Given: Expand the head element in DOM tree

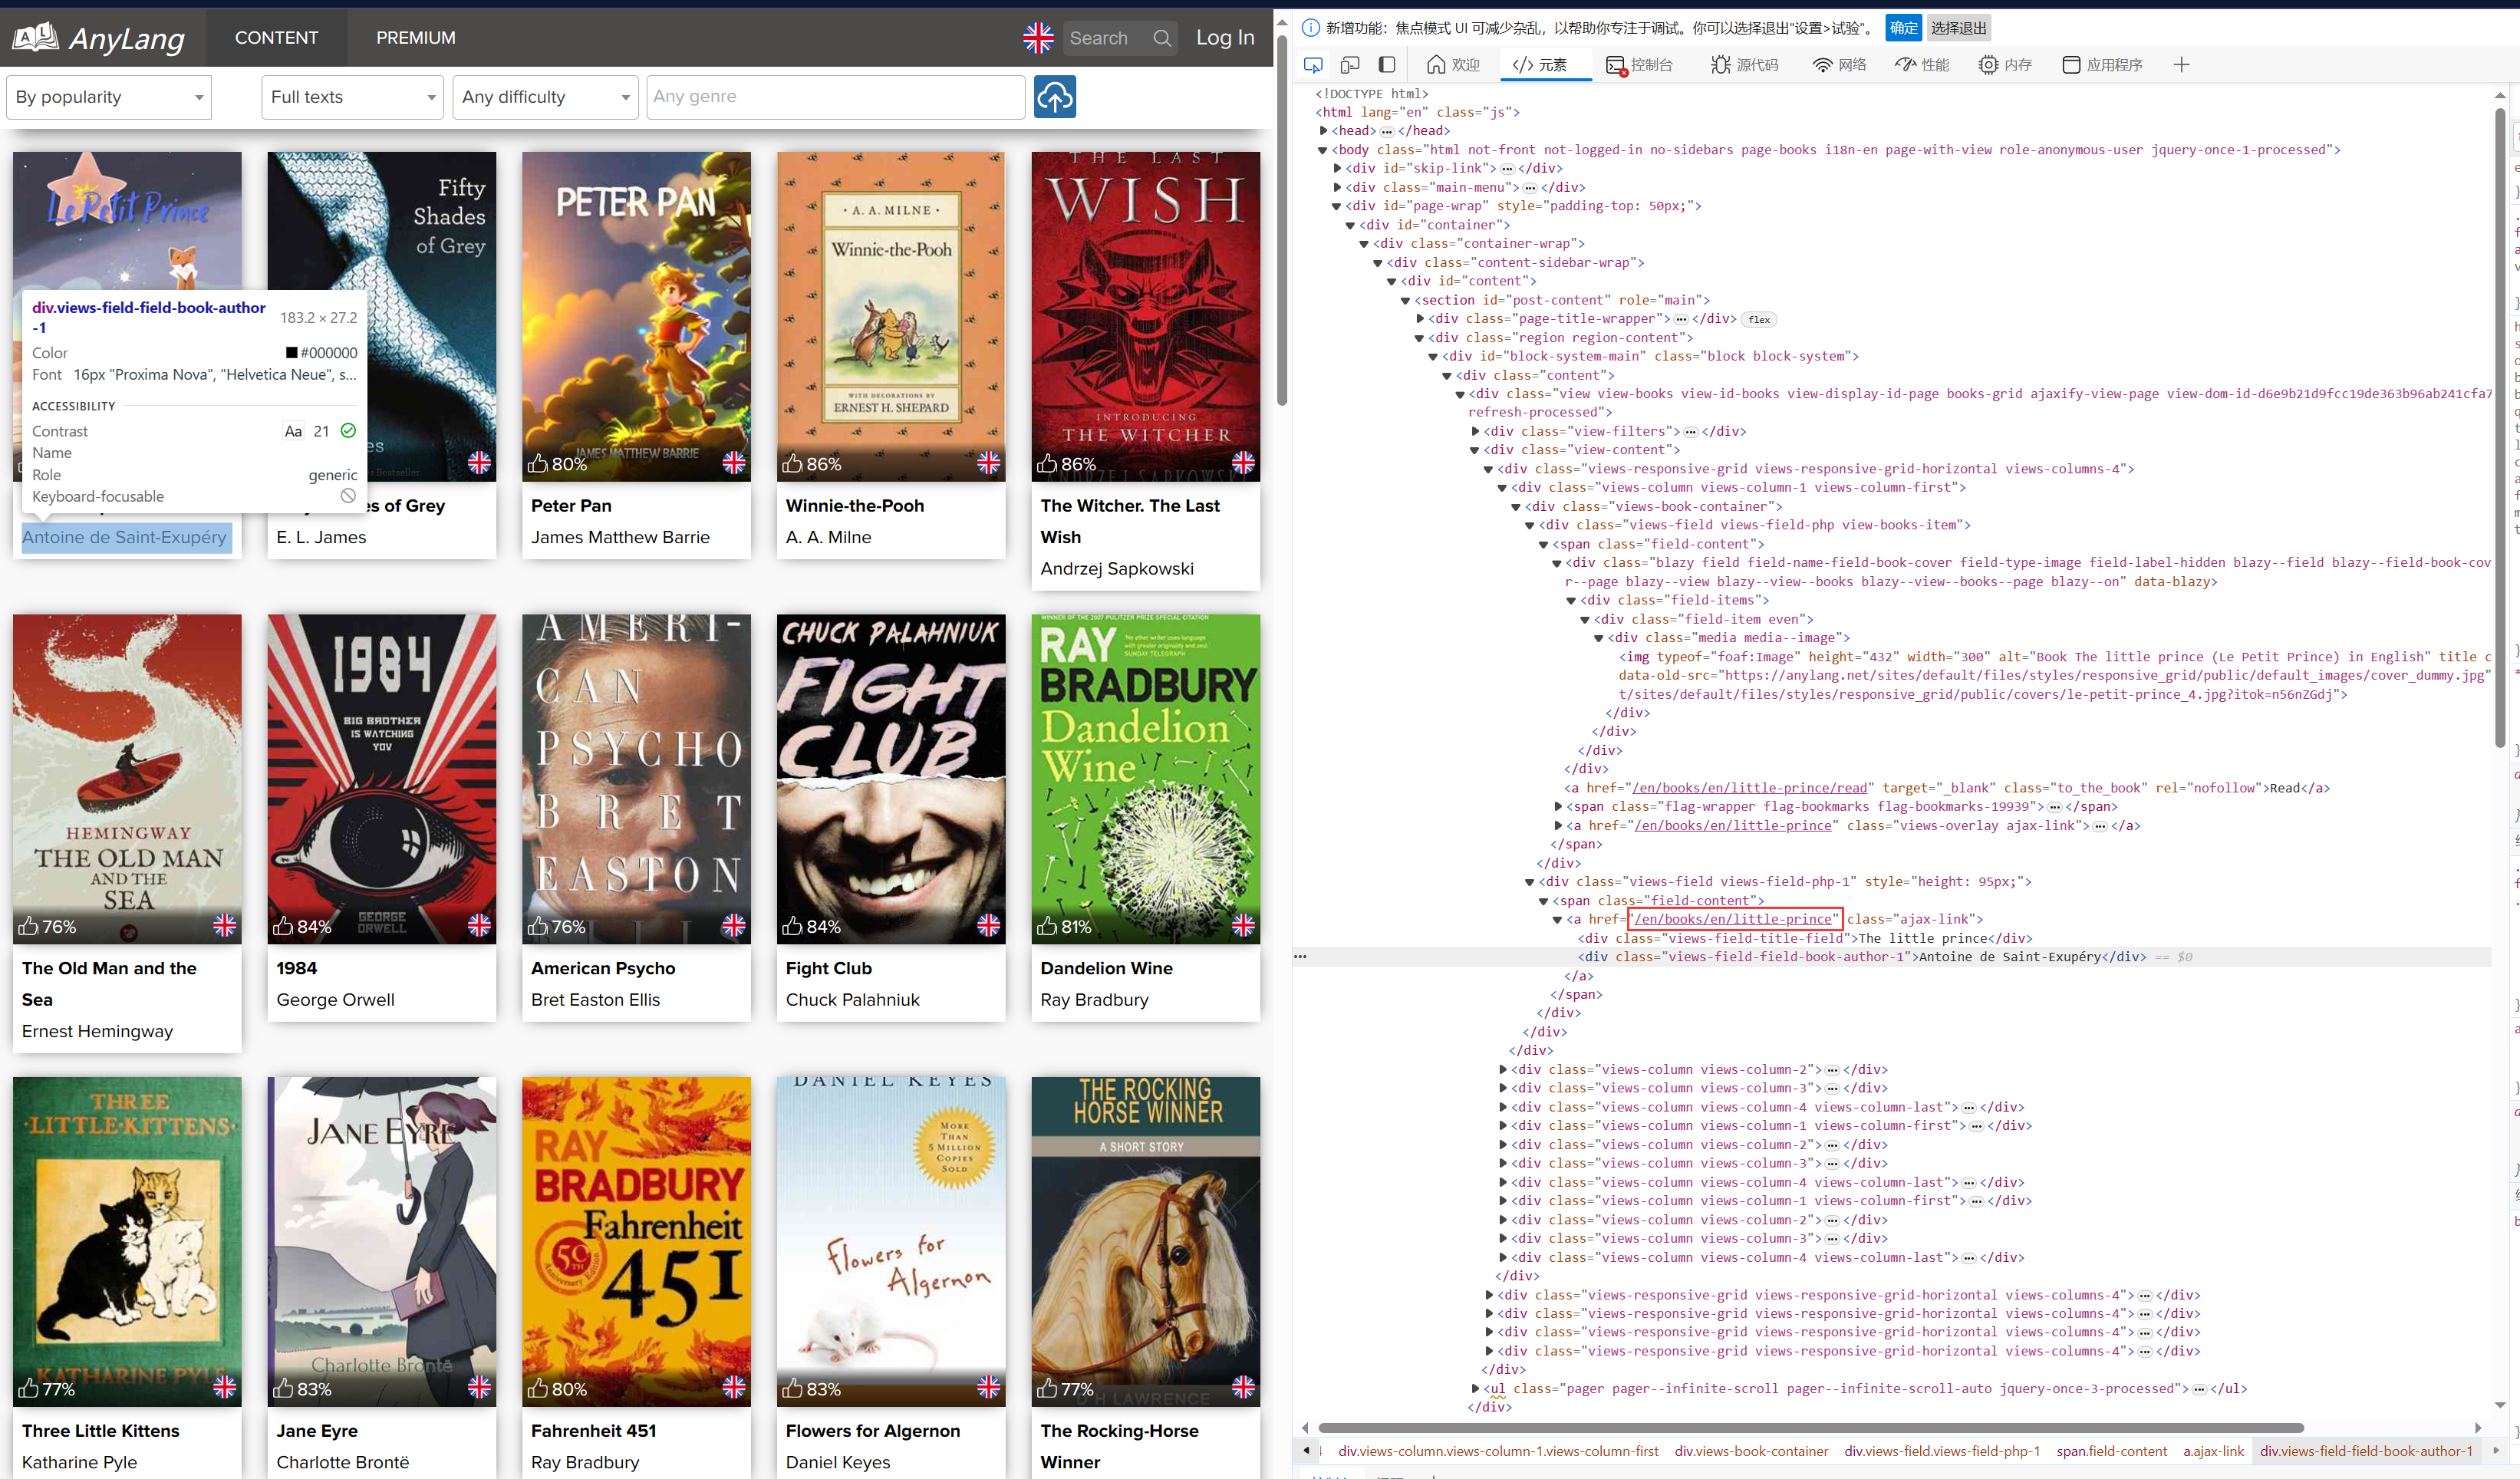Looking at the screenshot, I should coord(1323,131).
